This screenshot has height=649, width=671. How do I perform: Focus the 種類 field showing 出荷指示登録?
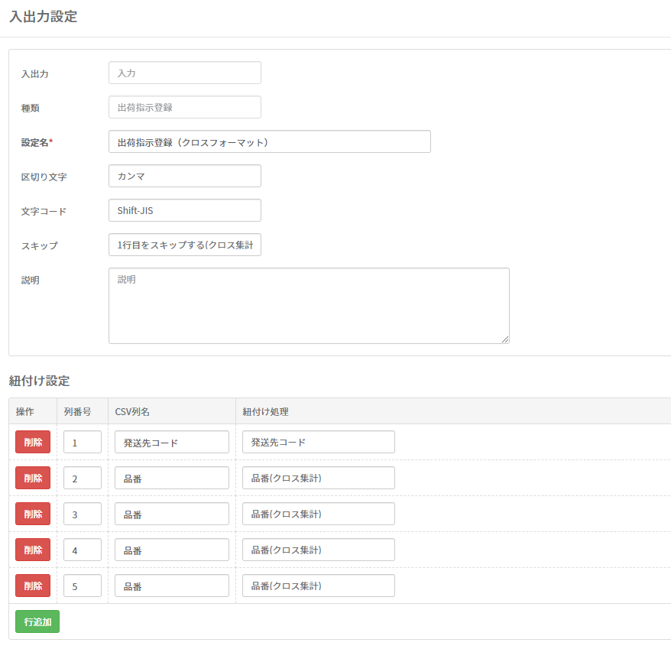click(x=184, y=107)
